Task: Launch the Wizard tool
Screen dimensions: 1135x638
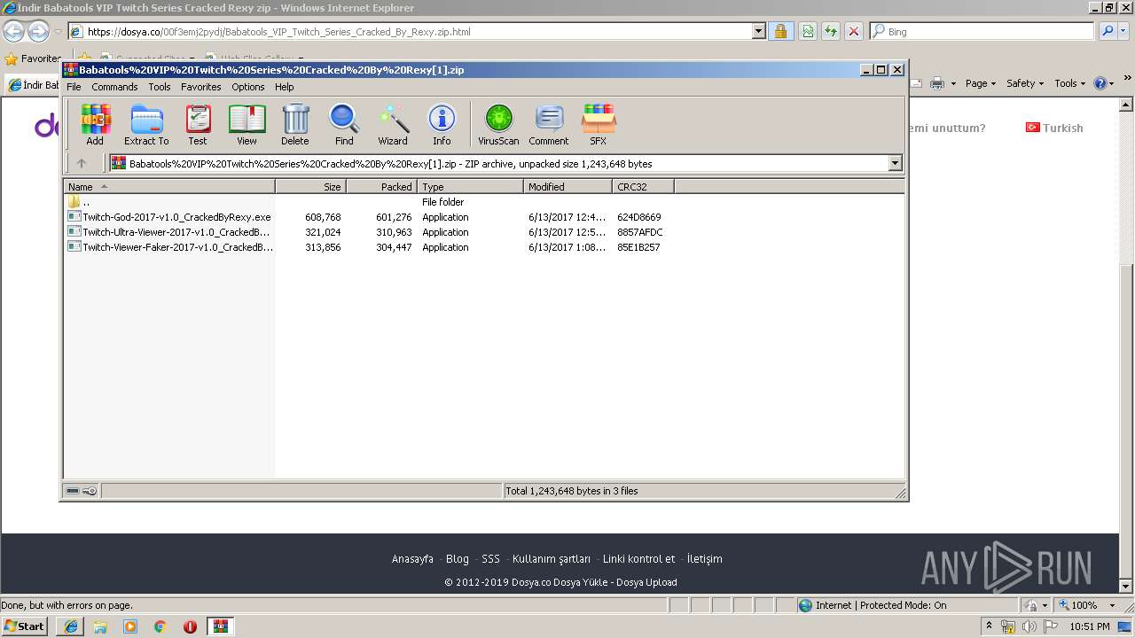Action: [393, 124]
